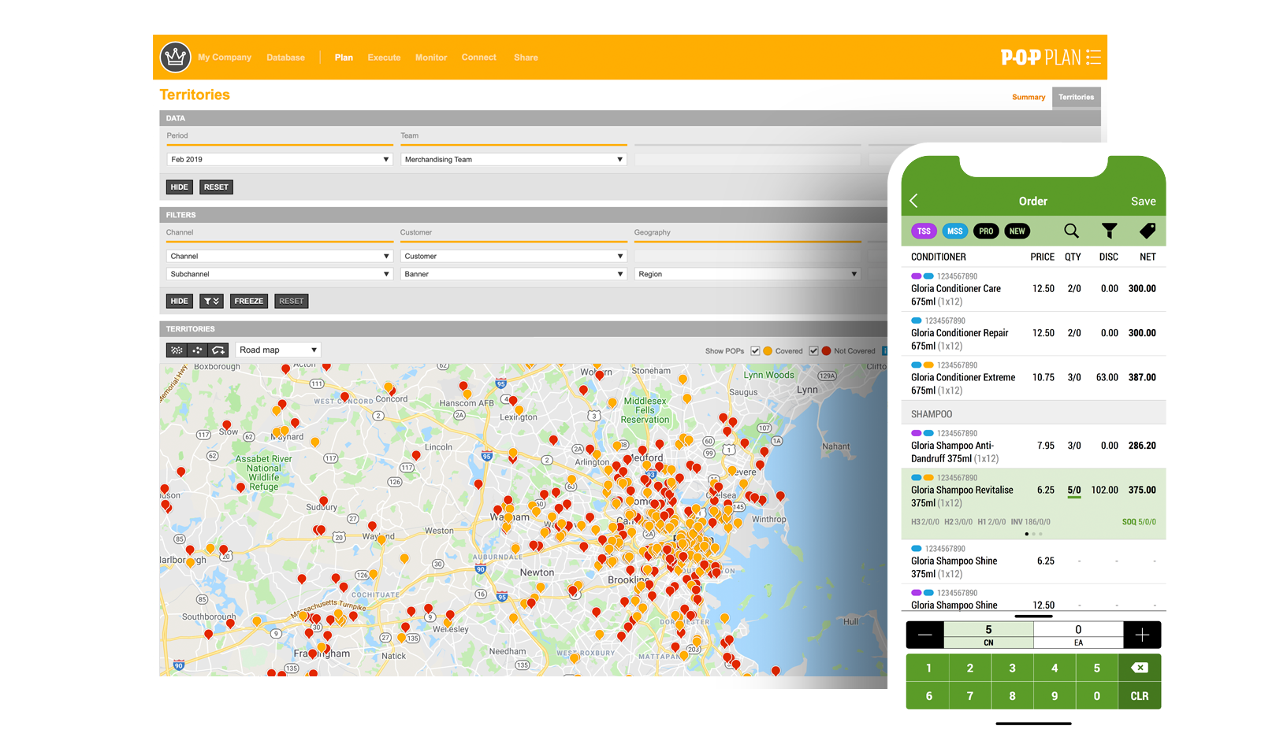This screenshot has height=748, width=1261.
Task: Select the cluster points map tool
Action: 177,350
